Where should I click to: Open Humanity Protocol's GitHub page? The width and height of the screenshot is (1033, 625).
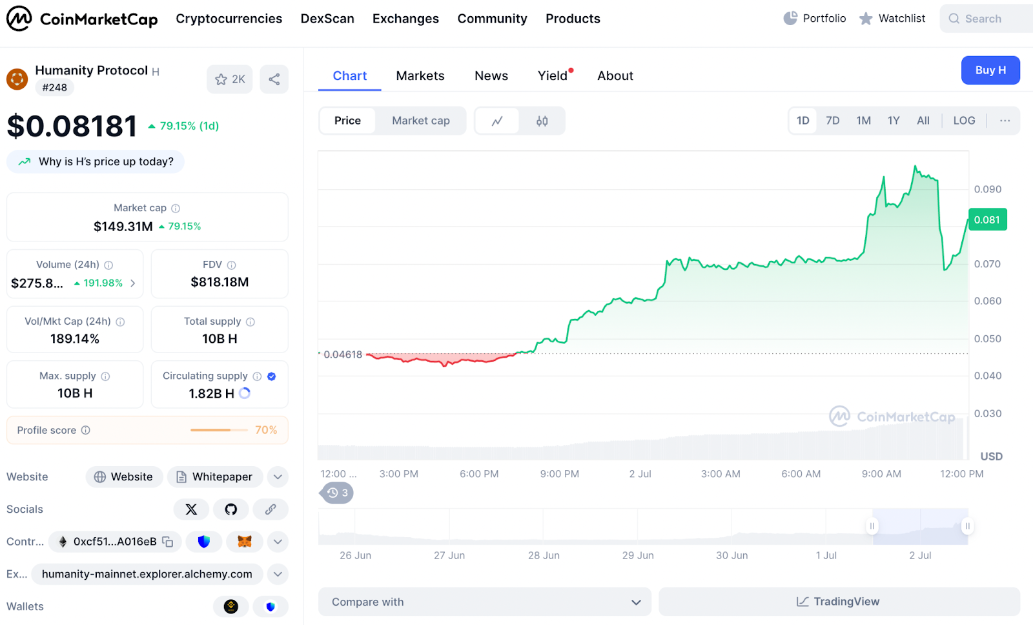pyautogui.click(x=230, y=509)
